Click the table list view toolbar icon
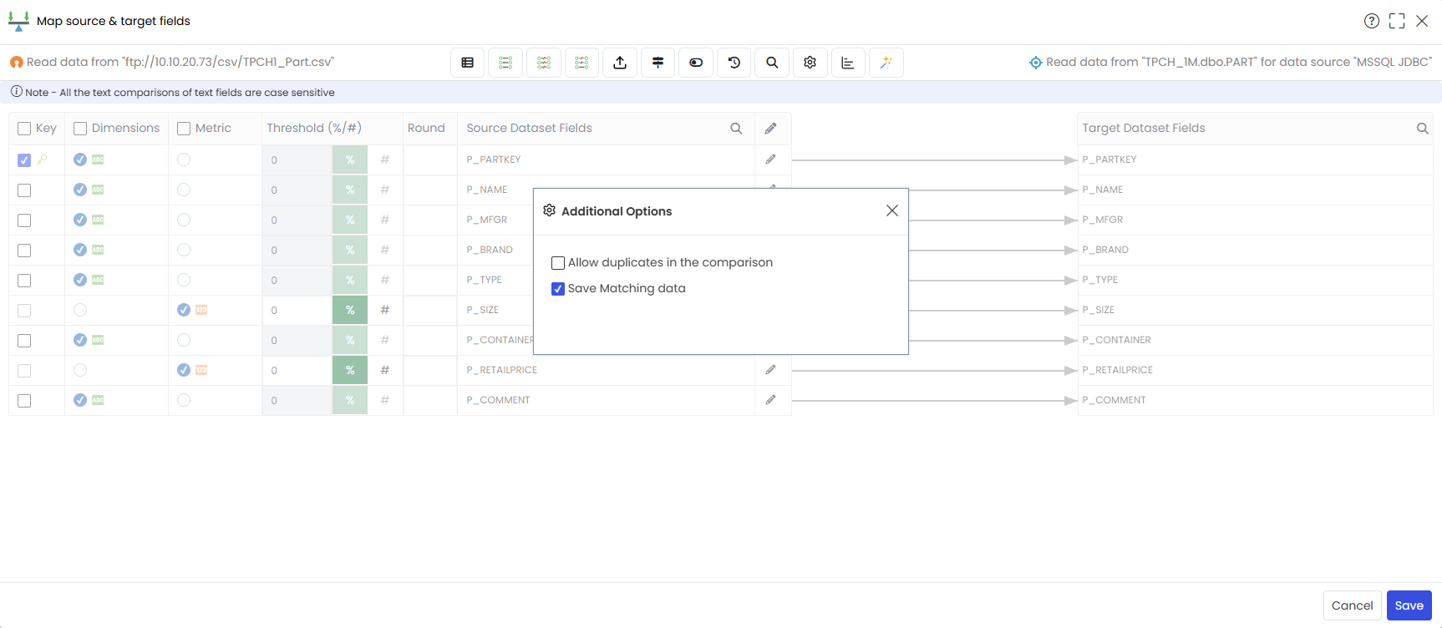 click(x=468, y=63)
